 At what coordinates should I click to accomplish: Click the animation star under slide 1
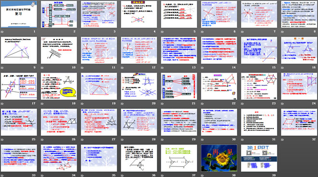pos(2,32)
